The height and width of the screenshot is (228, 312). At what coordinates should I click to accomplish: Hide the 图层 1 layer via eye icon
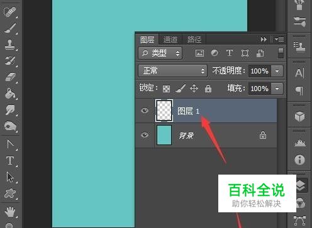145,111
